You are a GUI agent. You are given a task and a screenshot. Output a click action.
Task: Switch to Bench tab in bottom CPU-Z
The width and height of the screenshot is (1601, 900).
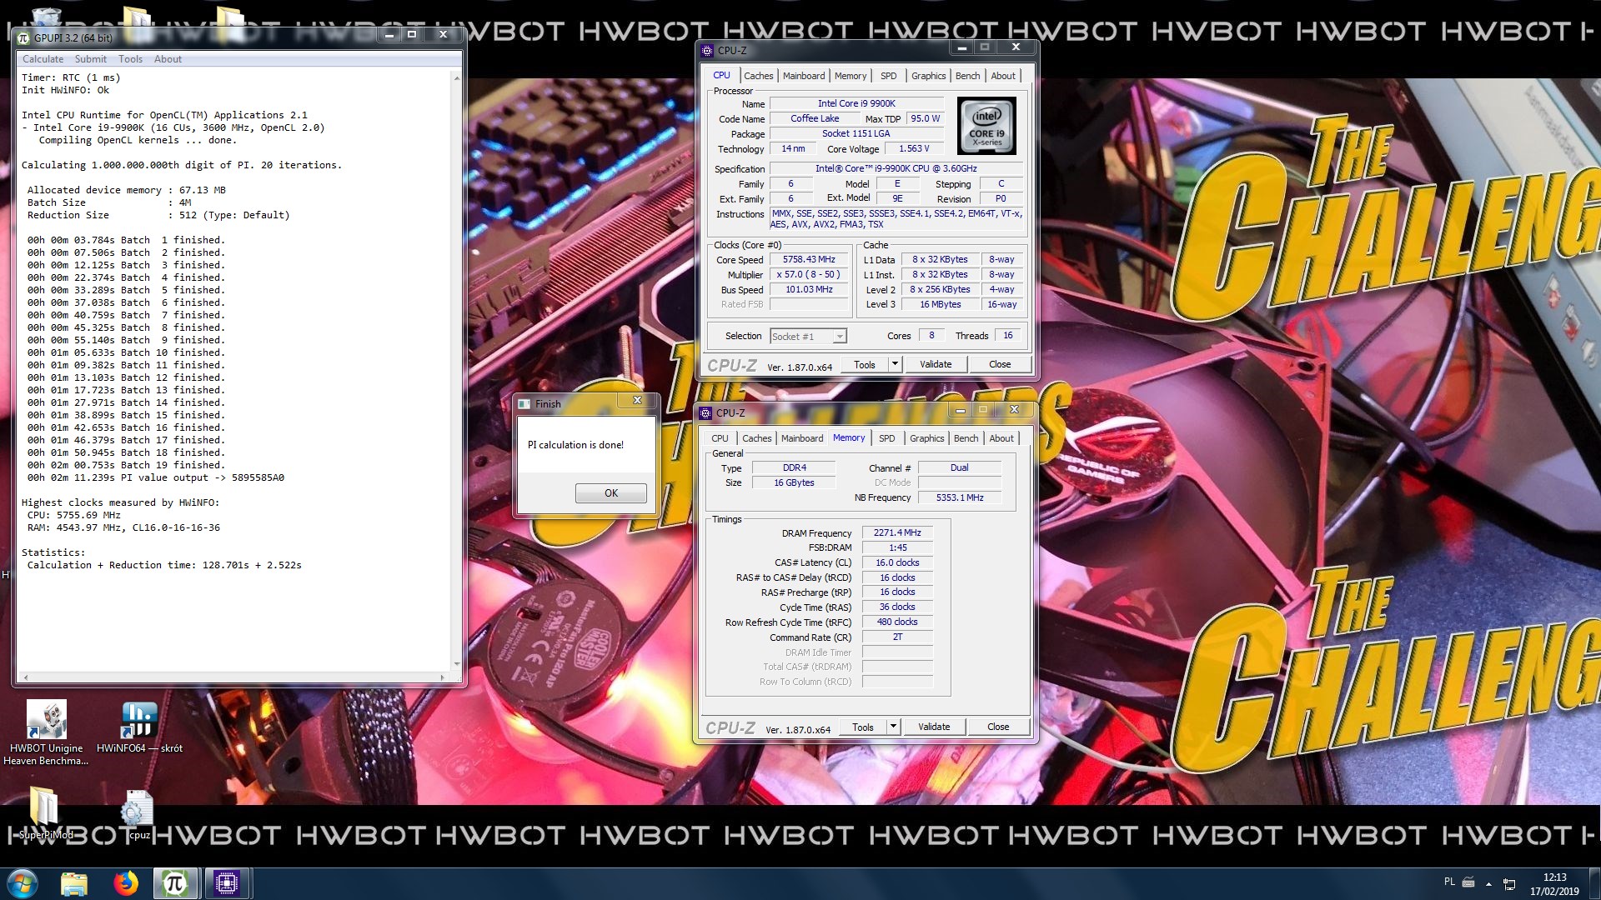point(966,438)
